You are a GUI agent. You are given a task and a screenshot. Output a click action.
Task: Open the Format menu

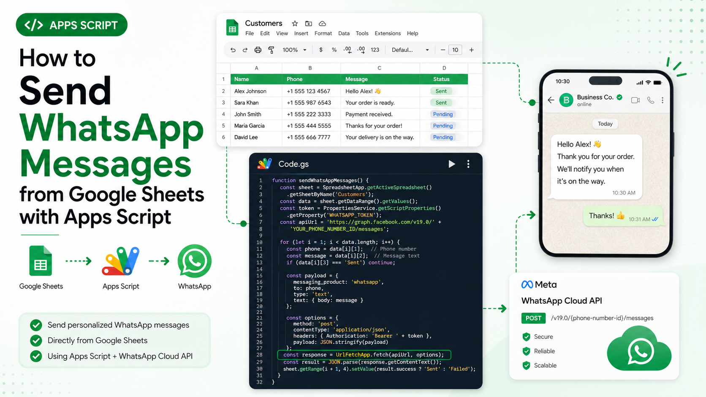click(x=323, y=33)
